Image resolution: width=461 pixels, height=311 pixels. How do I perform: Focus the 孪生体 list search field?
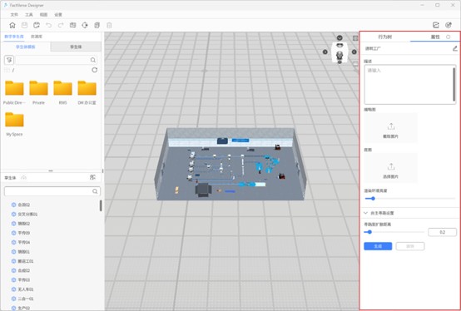click(x=52, y=191)
